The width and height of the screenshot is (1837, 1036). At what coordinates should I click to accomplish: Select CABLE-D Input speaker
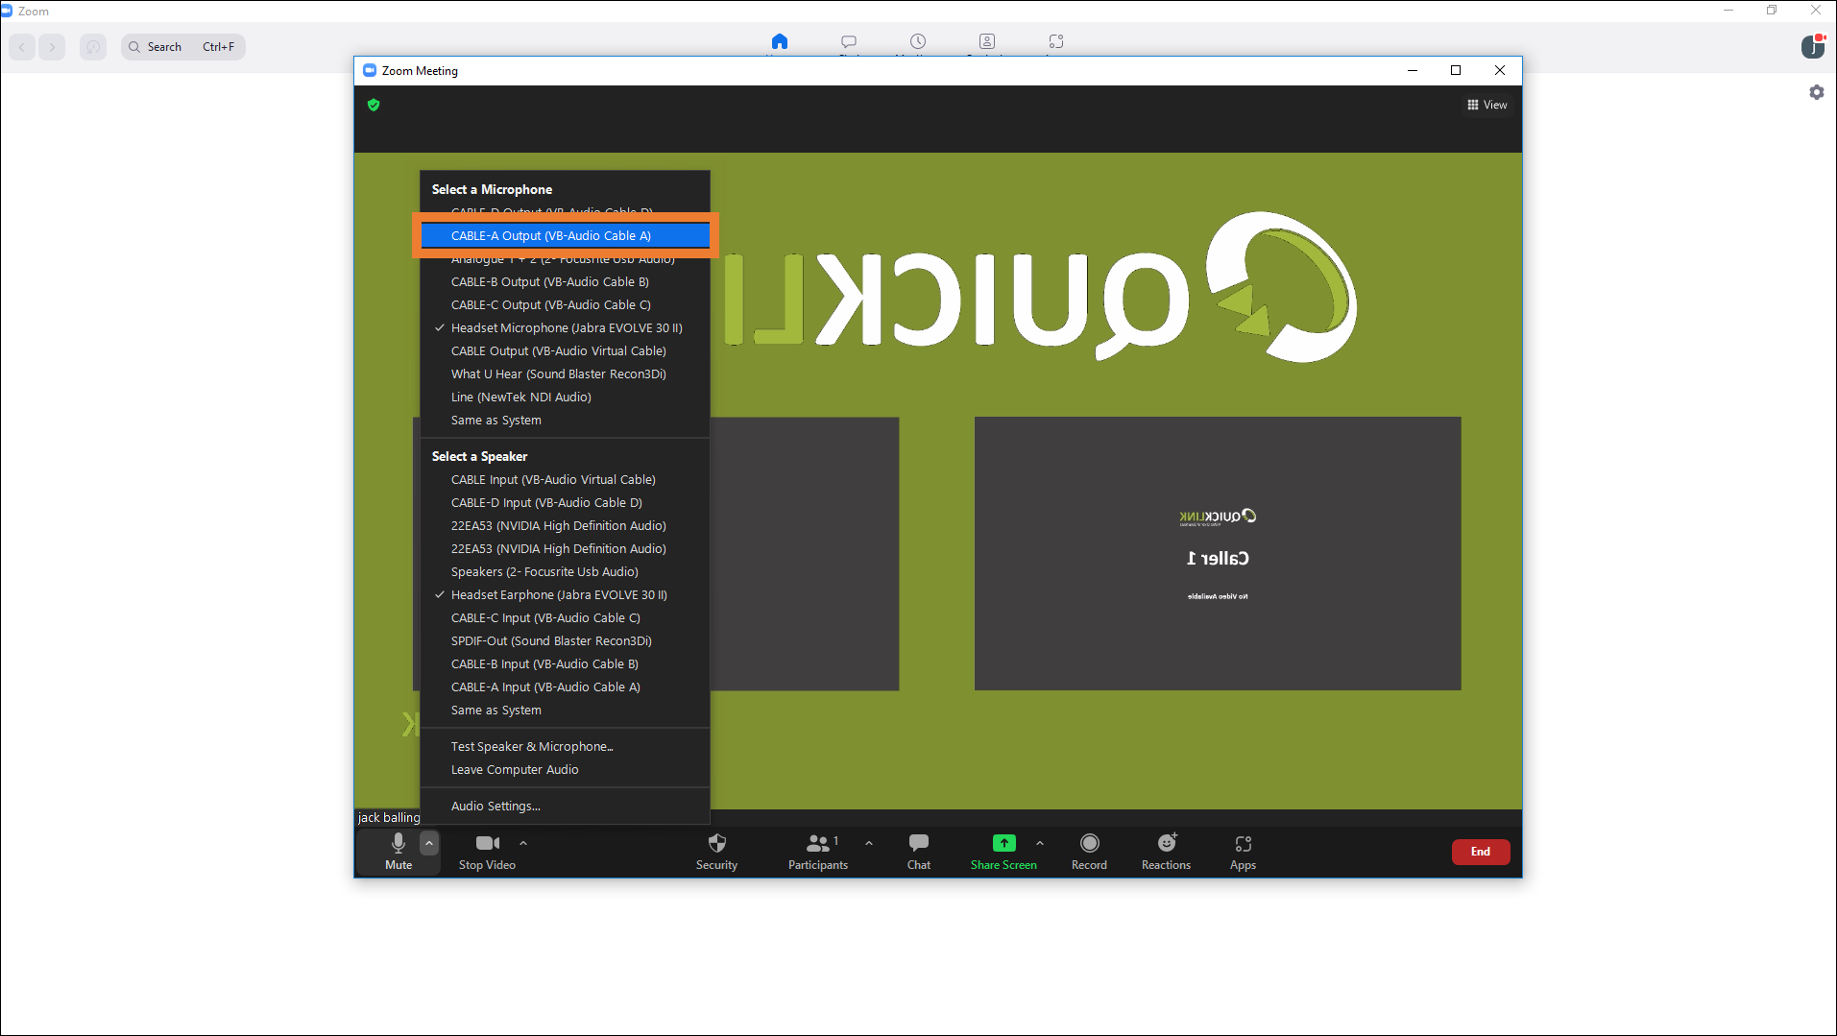point(565,502)
